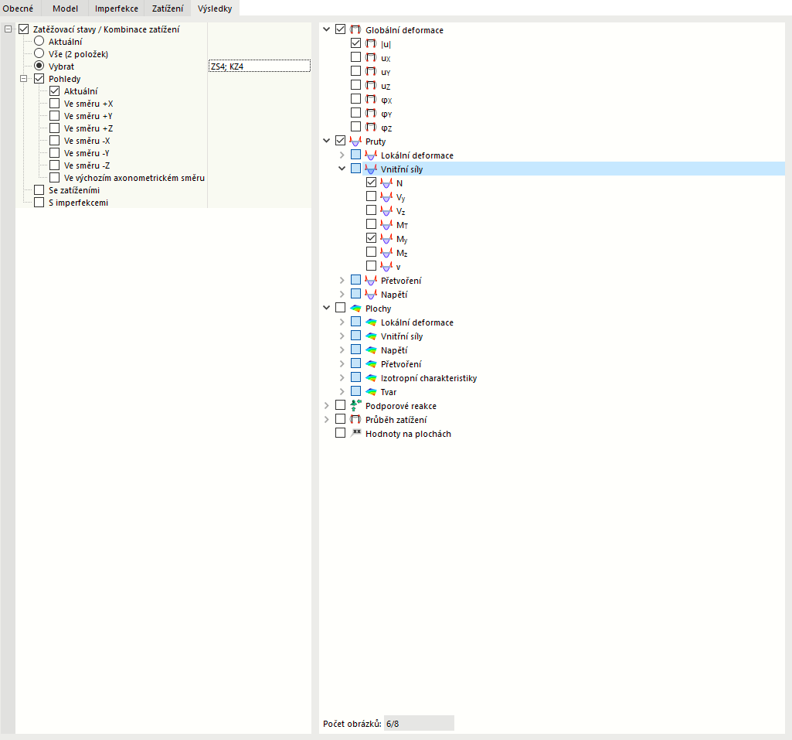The height and width of the screenshot is (740, 792).
Task: Enable the Ve směru -Z view checkbox
Action: tap(55, 165)
